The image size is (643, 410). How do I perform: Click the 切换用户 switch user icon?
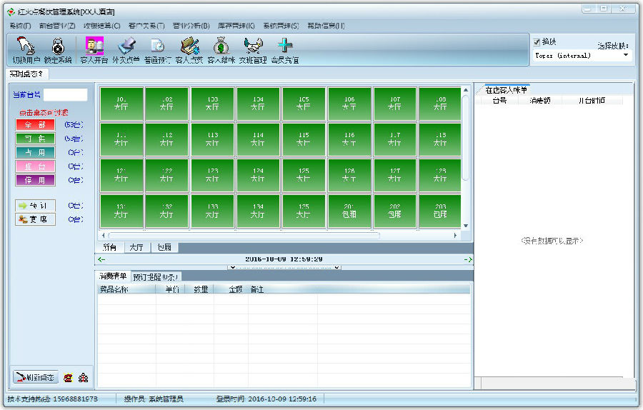(26, 46)
